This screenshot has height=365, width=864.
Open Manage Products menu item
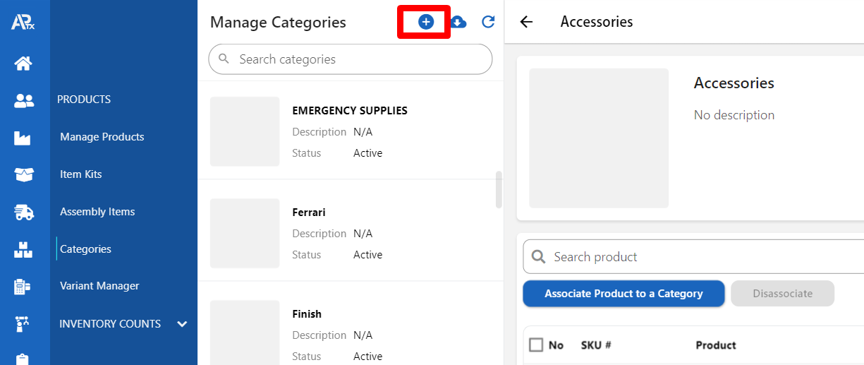click(x=102, y=137)
